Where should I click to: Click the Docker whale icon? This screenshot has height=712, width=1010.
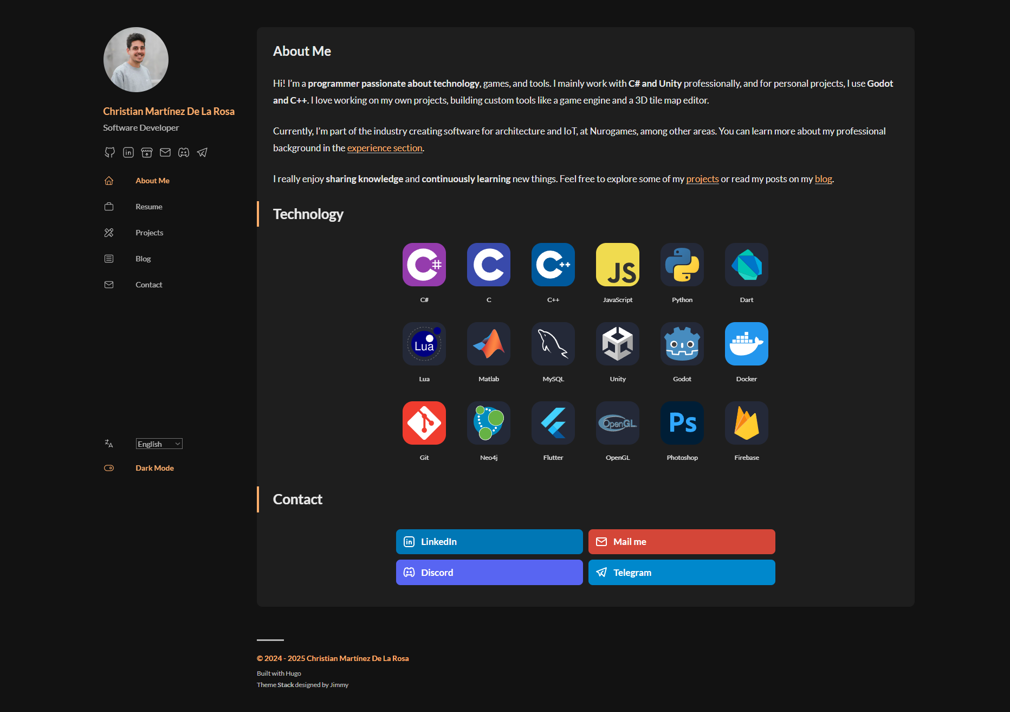pos(747,344)
